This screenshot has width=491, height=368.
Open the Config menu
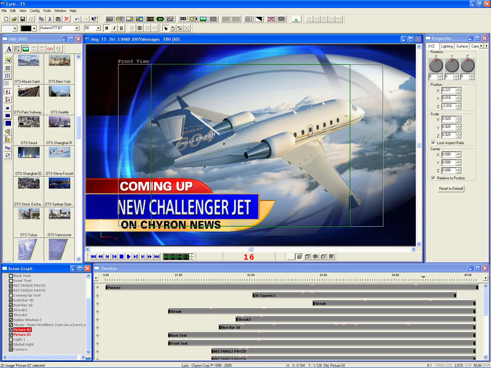click(x=35, y=11)
